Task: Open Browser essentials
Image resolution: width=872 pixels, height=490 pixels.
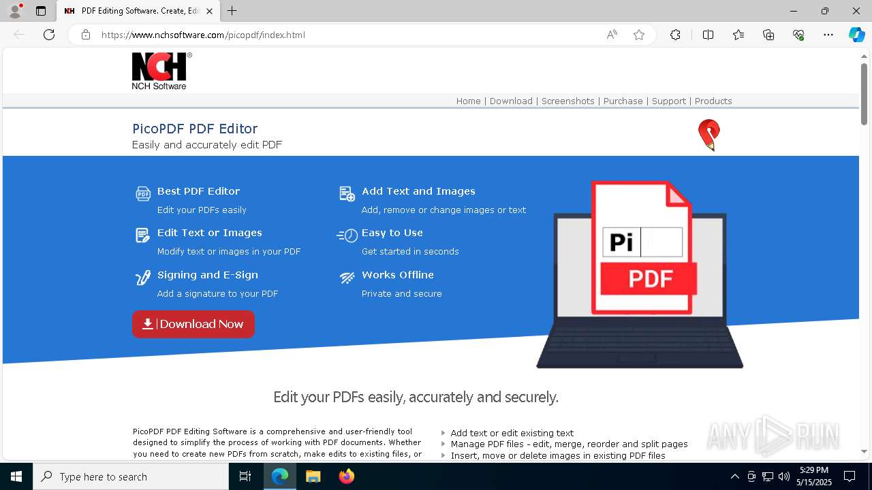Action: pyautogui.click(x=798, y=35)
